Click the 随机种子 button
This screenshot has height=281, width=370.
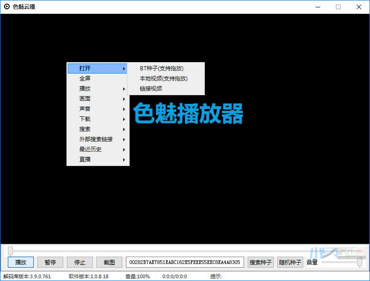[290, 262]
